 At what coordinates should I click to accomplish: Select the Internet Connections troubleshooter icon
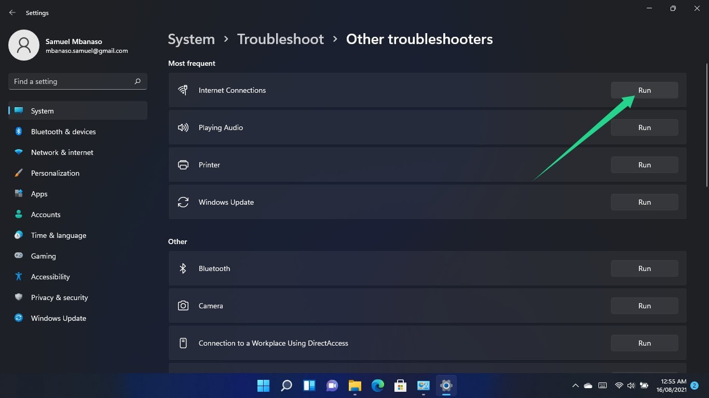[183, 90]
